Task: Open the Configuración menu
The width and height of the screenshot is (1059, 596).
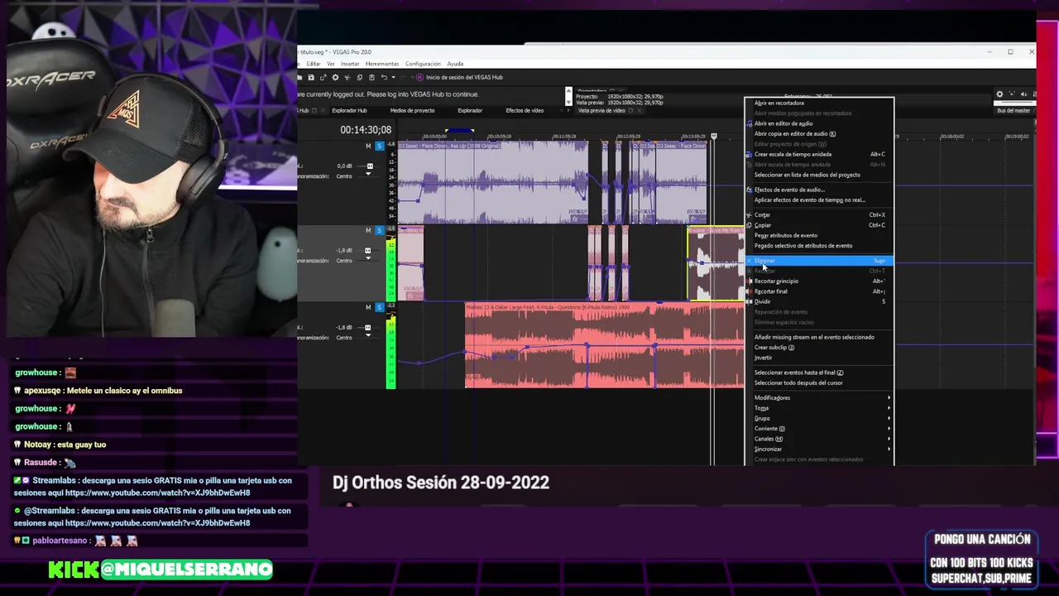Action: point(423,64)
